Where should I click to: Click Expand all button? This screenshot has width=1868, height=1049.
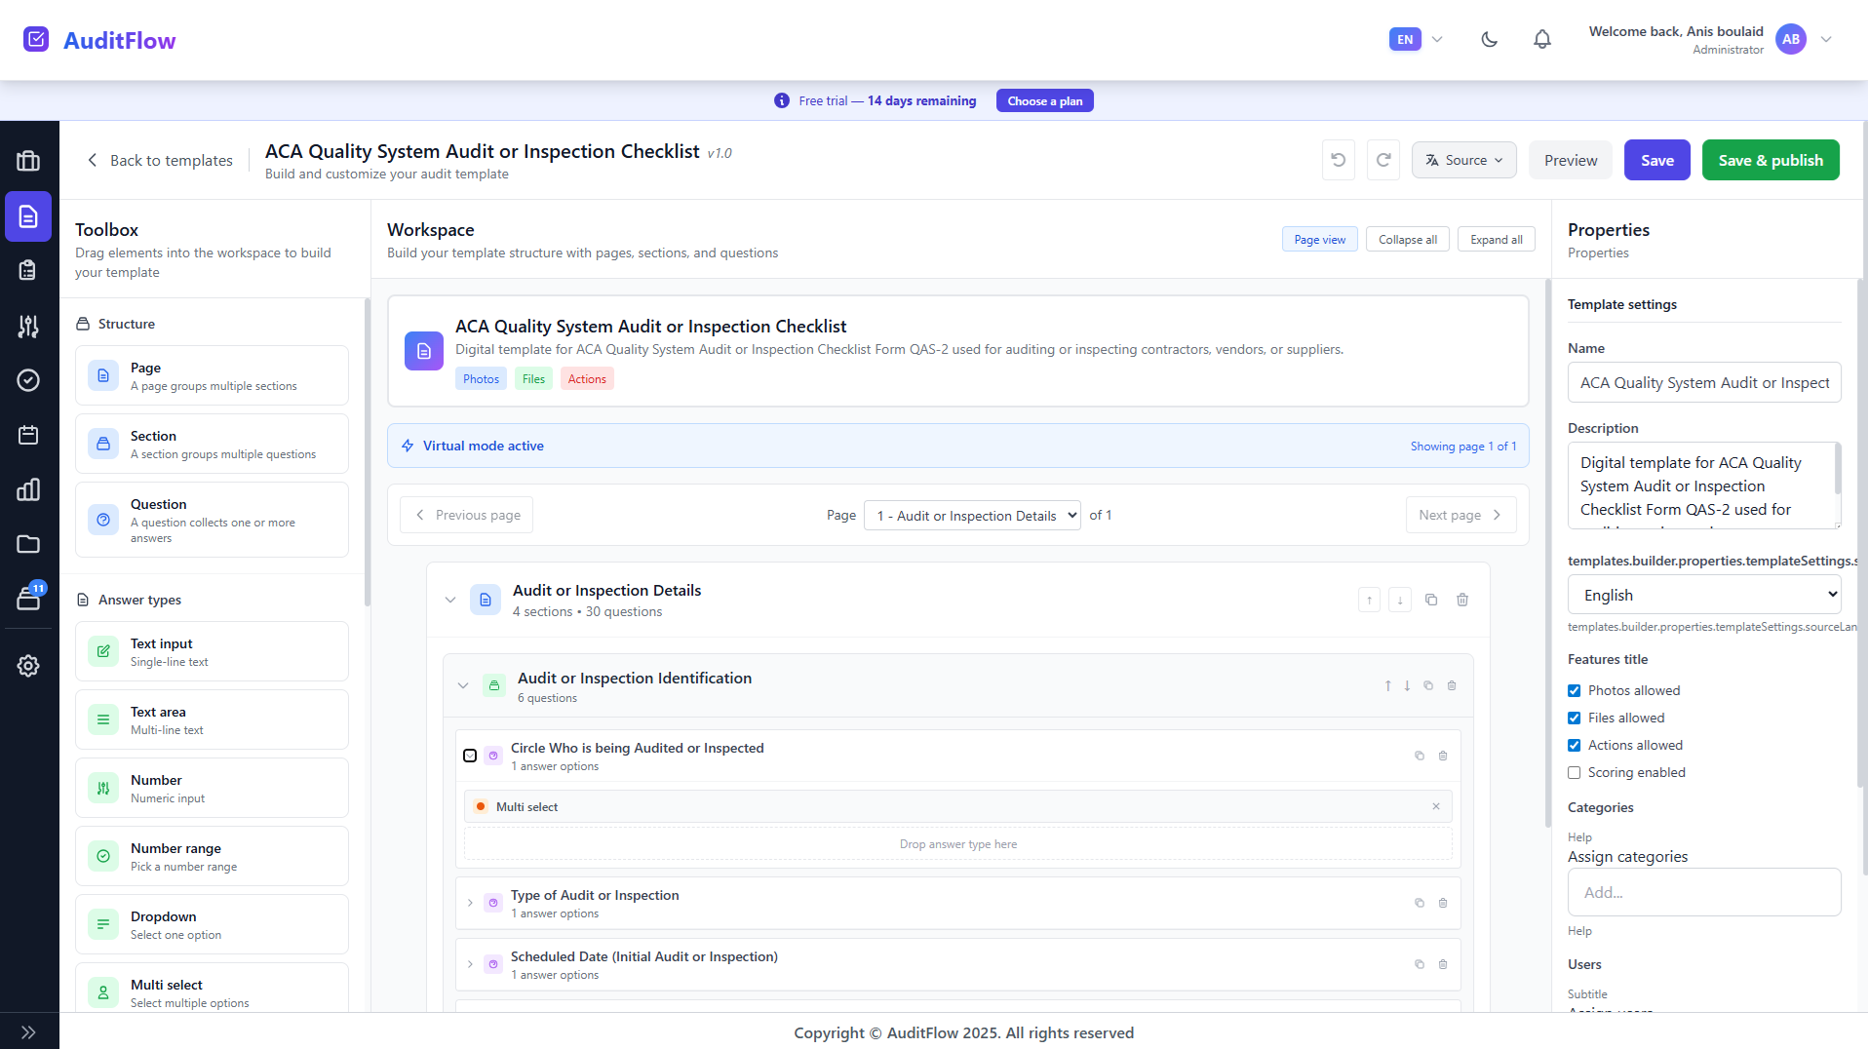pos(1496,240)
